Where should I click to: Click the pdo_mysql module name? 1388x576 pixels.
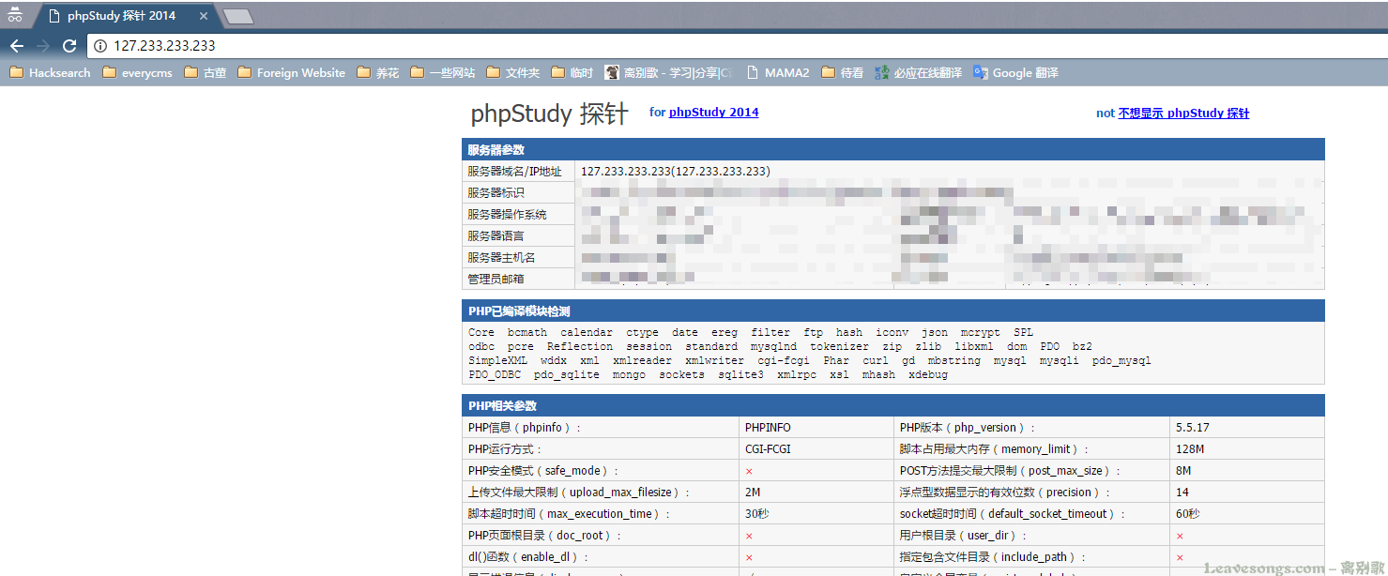point(1121,360)
